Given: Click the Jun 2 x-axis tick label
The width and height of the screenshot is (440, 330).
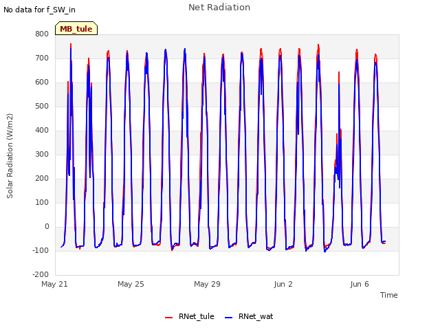Looking at the screenshot, I should [283, 284].
